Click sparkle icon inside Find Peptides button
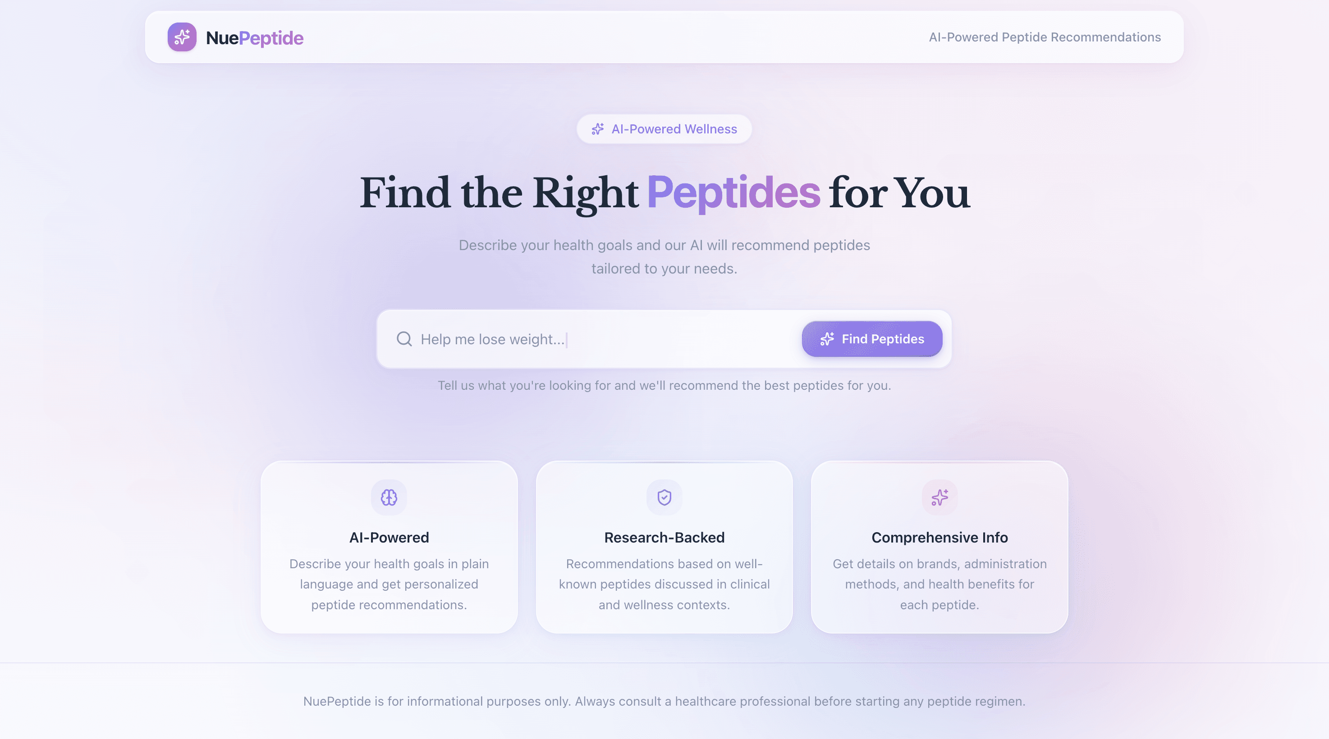Screen dimensions: 1329x739 coord(827,339)
